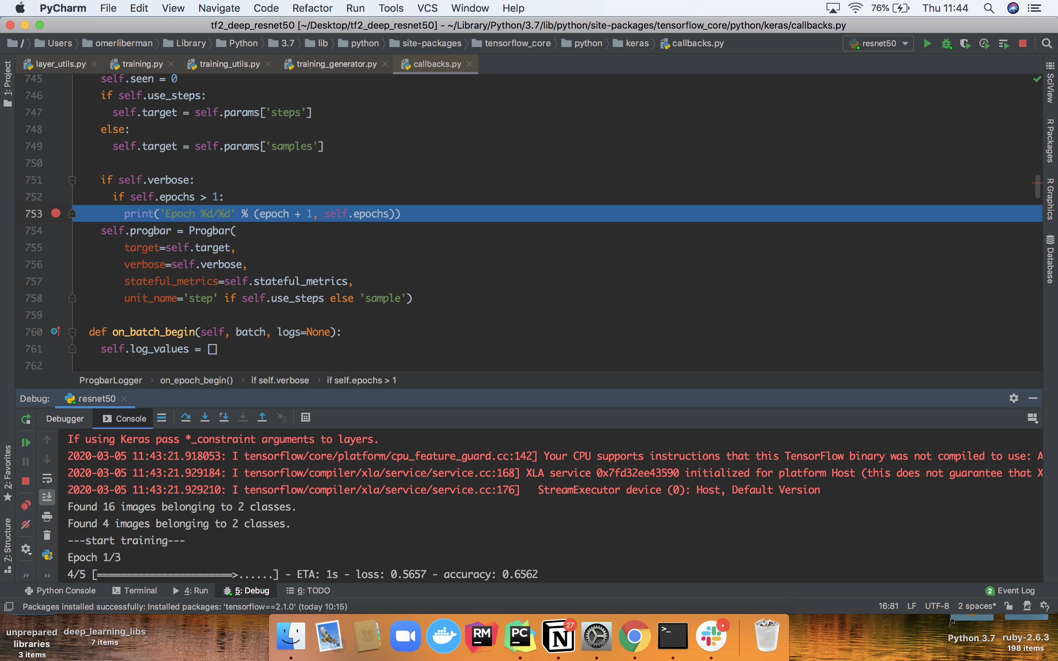Collapse the fold marker at line 751
1058x661 pixels.
coord(73,180)
